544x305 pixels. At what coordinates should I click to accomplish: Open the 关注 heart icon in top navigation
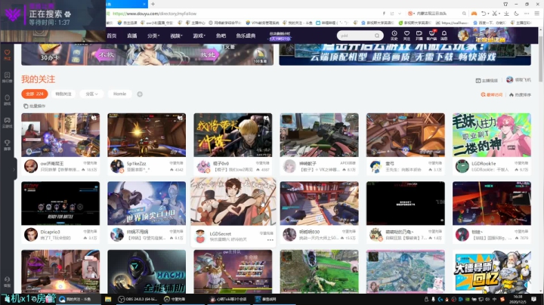[406, 35]
